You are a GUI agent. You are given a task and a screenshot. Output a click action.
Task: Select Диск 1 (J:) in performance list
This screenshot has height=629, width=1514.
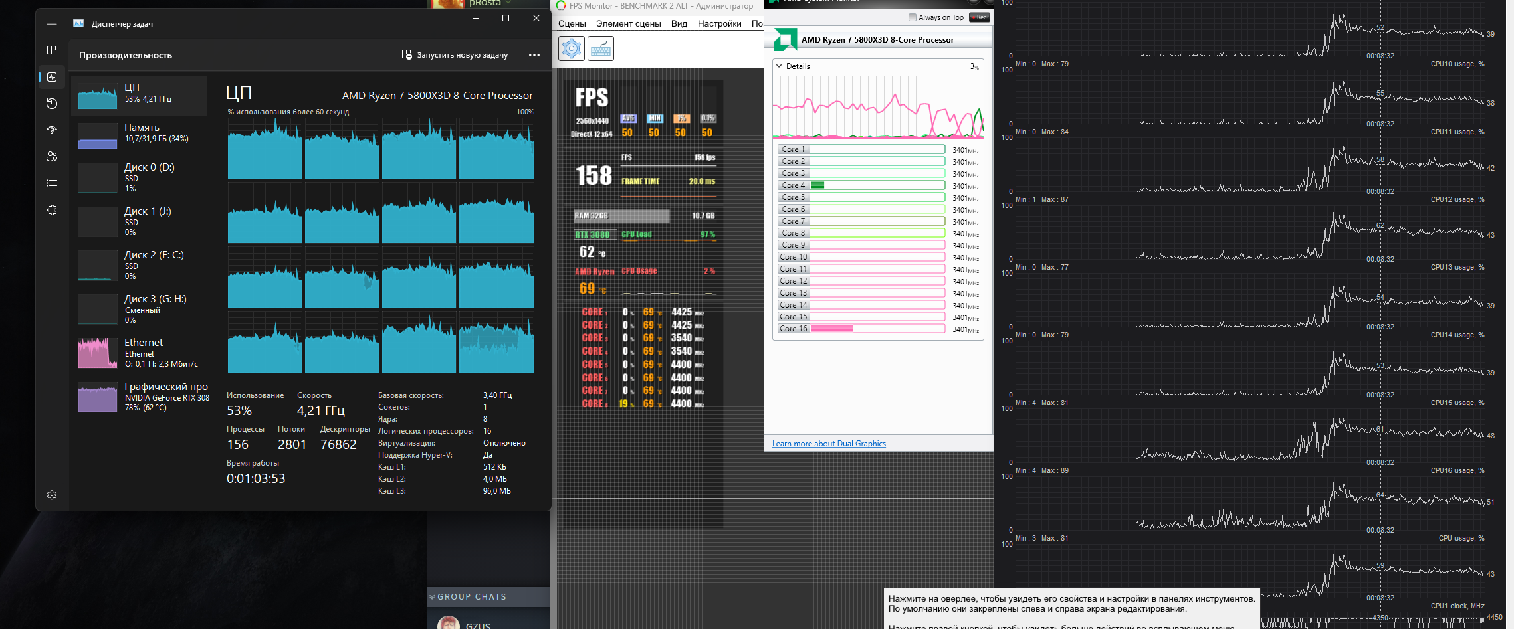pos(139,222)
